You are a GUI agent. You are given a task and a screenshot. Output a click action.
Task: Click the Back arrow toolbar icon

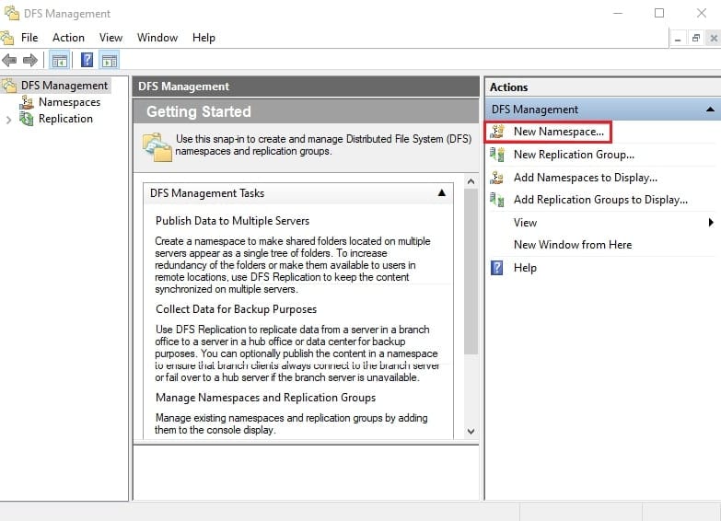pyautogui.click(x=9, y=60)
